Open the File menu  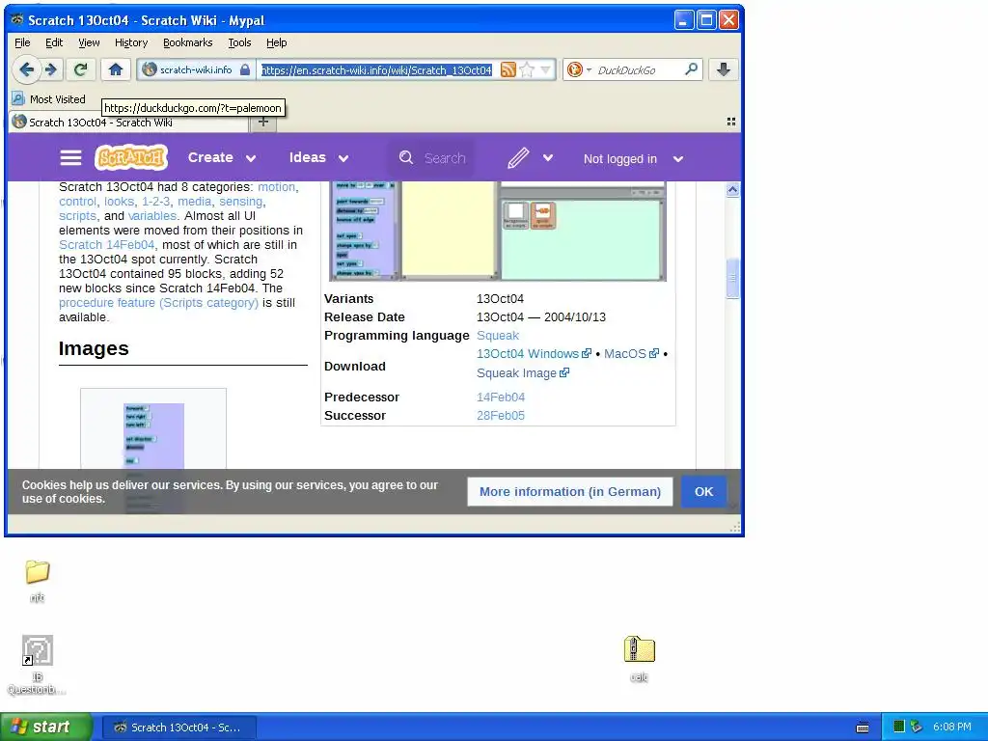pos(22,42)
